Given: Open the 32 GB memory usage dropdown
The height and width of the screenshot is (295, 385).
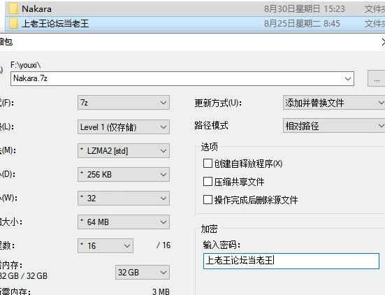Looking at the screenshot, I should pos(143,272).
